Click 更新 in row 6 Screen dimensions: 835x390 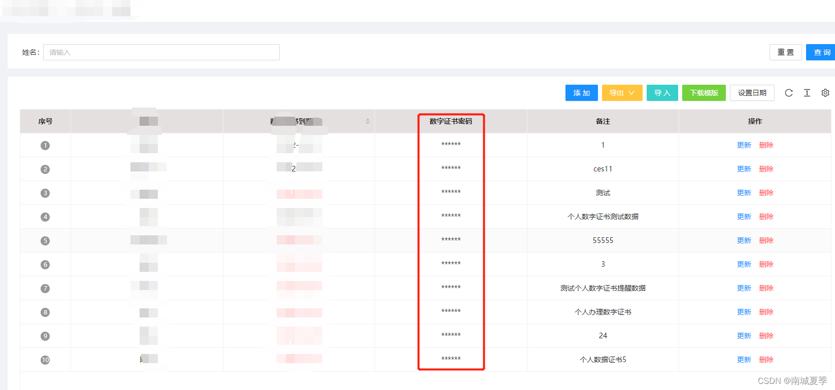pyautogui.click(x=744, y=264)
